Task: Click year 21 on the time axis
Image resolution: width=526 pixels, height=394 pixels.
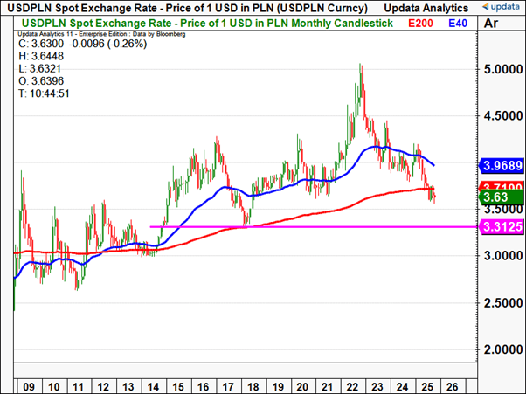Action: coord(327,387)
